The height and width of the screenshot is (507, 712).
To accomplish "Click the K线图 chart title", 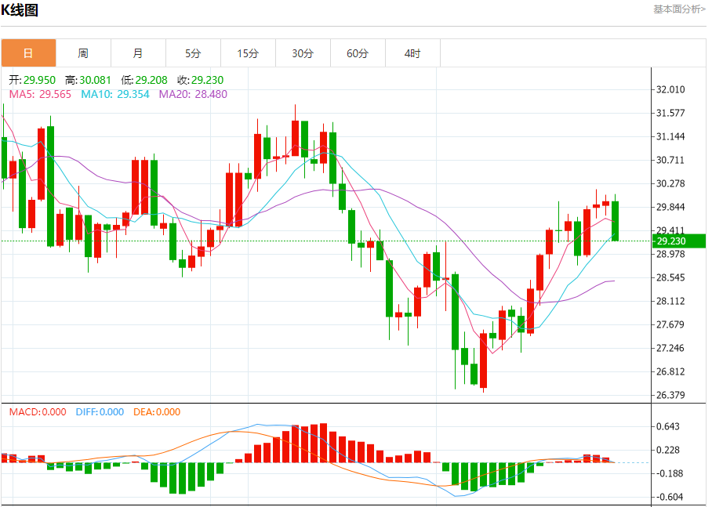I will click(x=20, y=10).
